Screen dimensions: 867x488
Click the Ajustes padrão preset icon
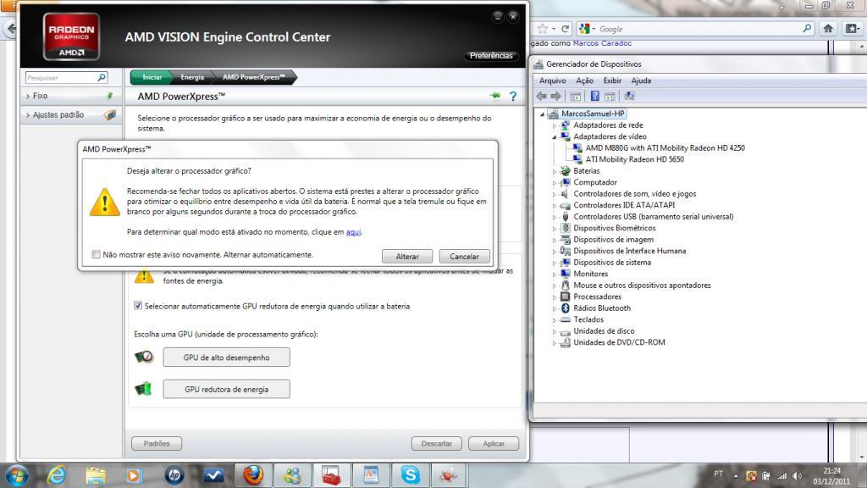(x=110, y=114)
